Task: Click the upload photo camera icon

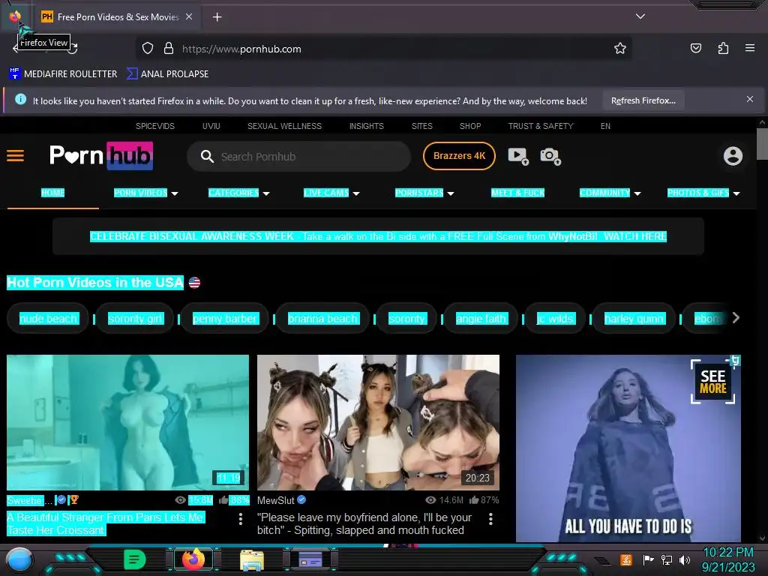Action: point(550,156)
